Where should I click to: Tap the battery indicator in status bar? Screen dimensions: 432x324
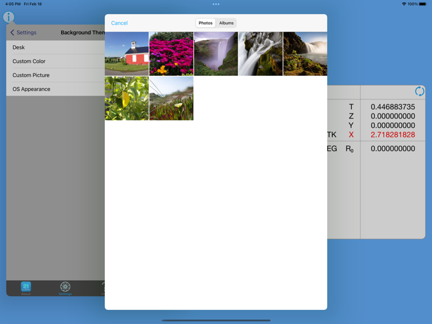(x=423, y=4)
